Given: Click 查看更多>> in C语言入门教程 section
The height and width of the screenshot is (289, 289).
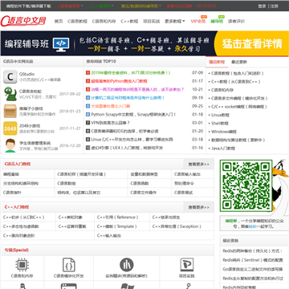Looking at the screenshot, I should click(x=199, y=164).
